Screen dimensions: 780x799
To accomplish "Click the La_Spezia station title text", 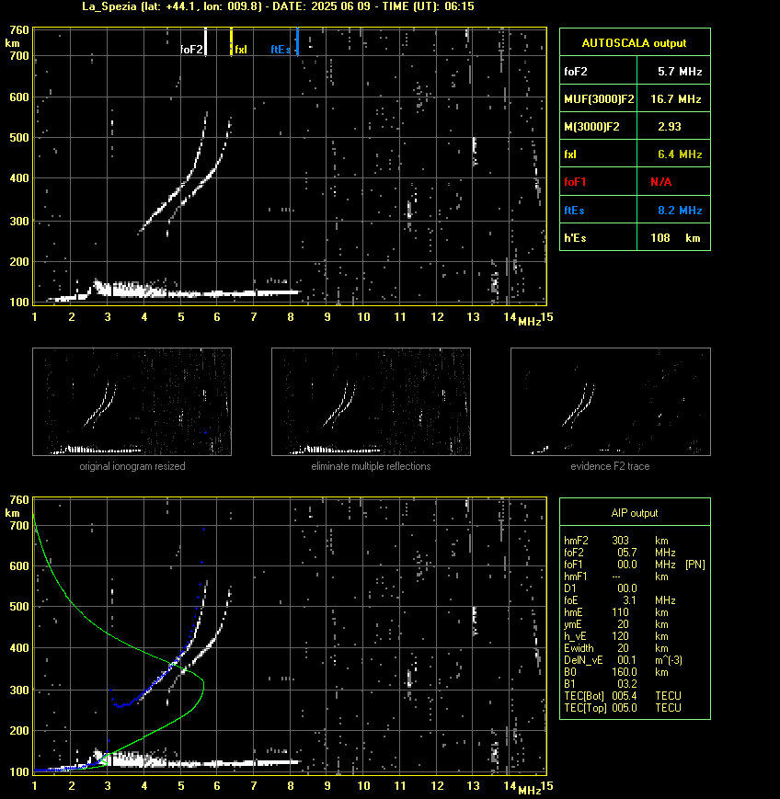I will (x=109, y=6).
